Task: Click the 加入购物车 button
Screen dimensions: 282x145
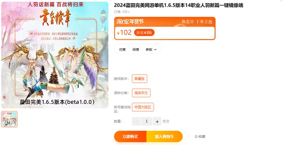Action: click(165, 137)
